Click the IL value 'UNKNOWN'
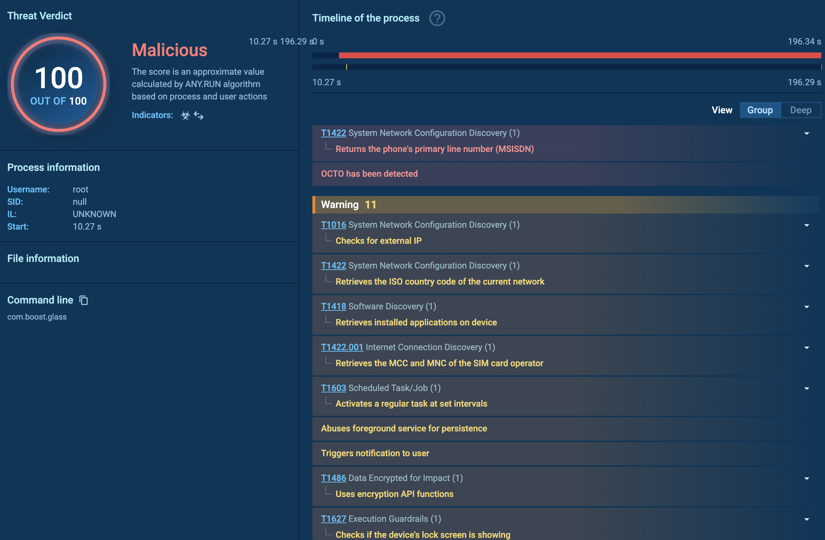Viewport: 825px width, 540px height. tap(95, 214)
